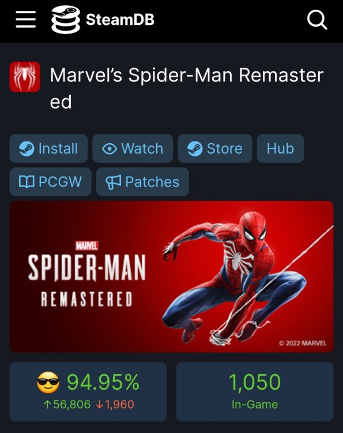The height and width of the screenshot is (433, 343).
Task: Open the Hub button
Action: point(280,148)
